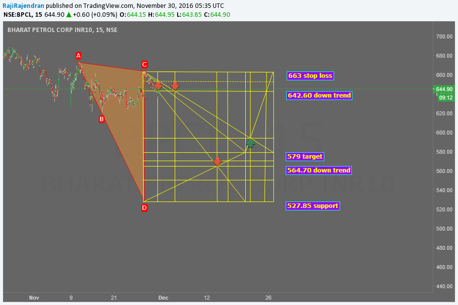The image size is (458, 305).
Task: Click the 'BHARAT PETROL CORP INR10, 15, NSE' chart title
Action: (63, 30)
